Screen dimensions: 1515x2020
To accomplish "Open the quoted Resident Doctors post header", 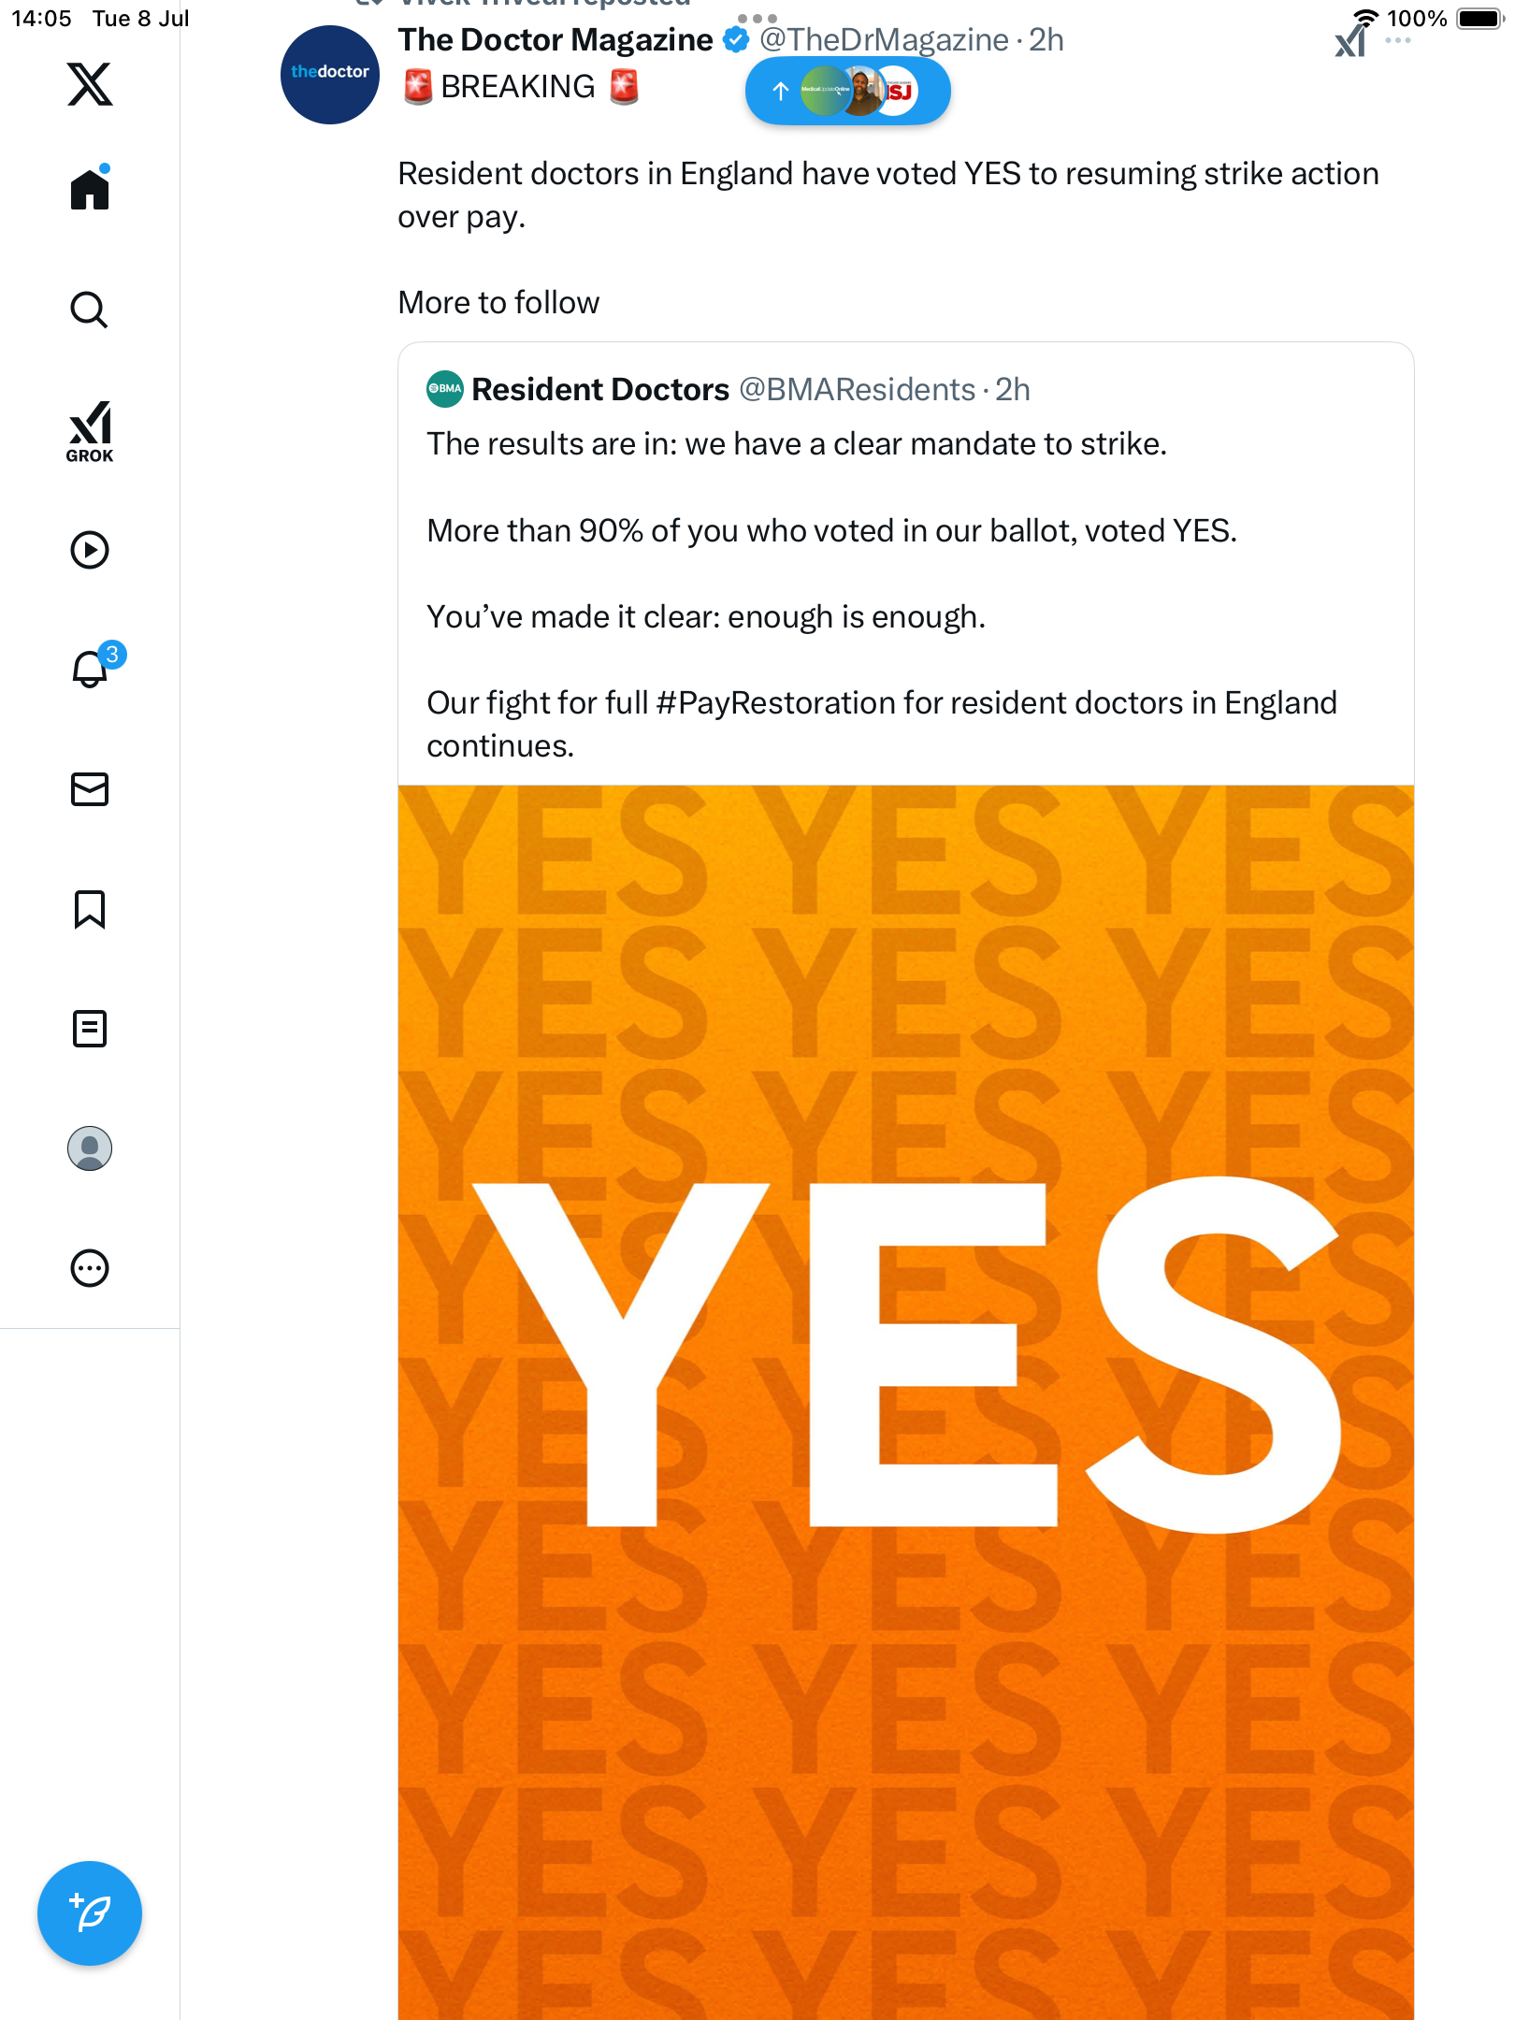I will [x=728, y=389].
